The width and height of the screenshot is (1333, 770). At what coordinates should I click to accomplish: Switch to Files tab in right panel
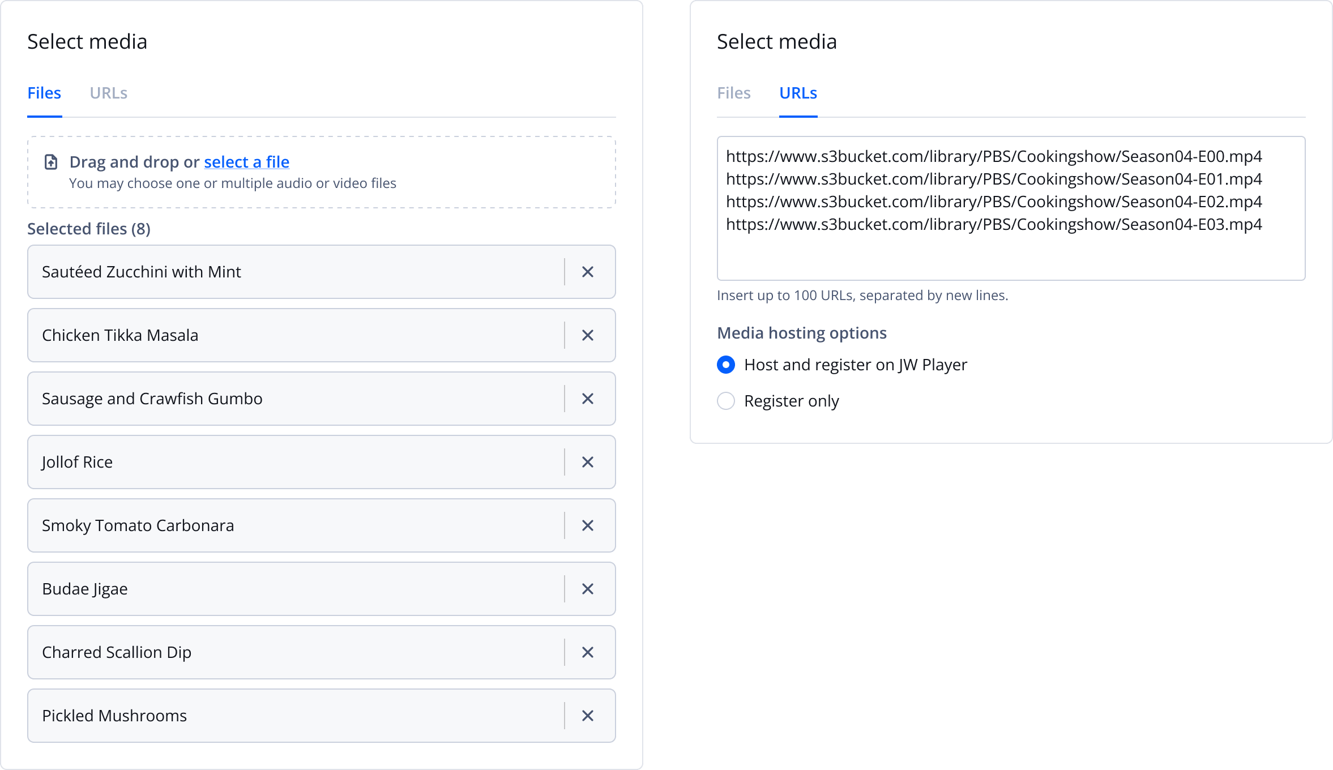(x=733, y=93)
